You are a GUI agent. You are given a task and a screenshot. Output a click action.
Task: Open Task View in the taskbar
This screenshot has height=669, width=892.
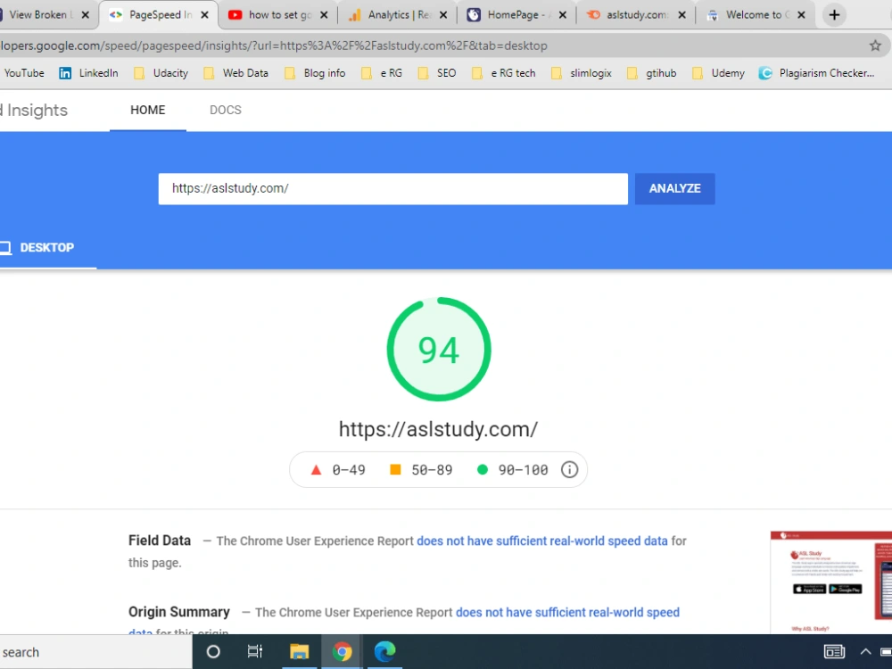[255, 652]
